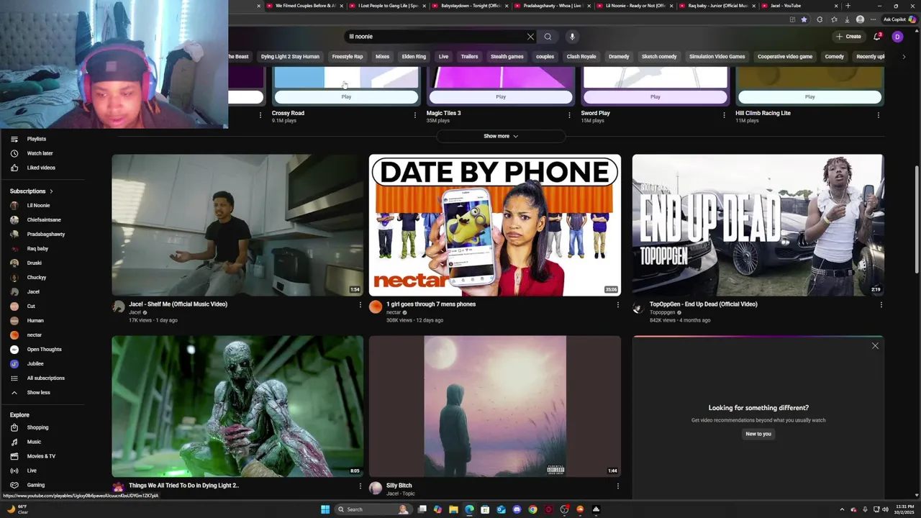Bookmark this page with the star icon
This screenshot has height=518, width=921.
(804, 19)
